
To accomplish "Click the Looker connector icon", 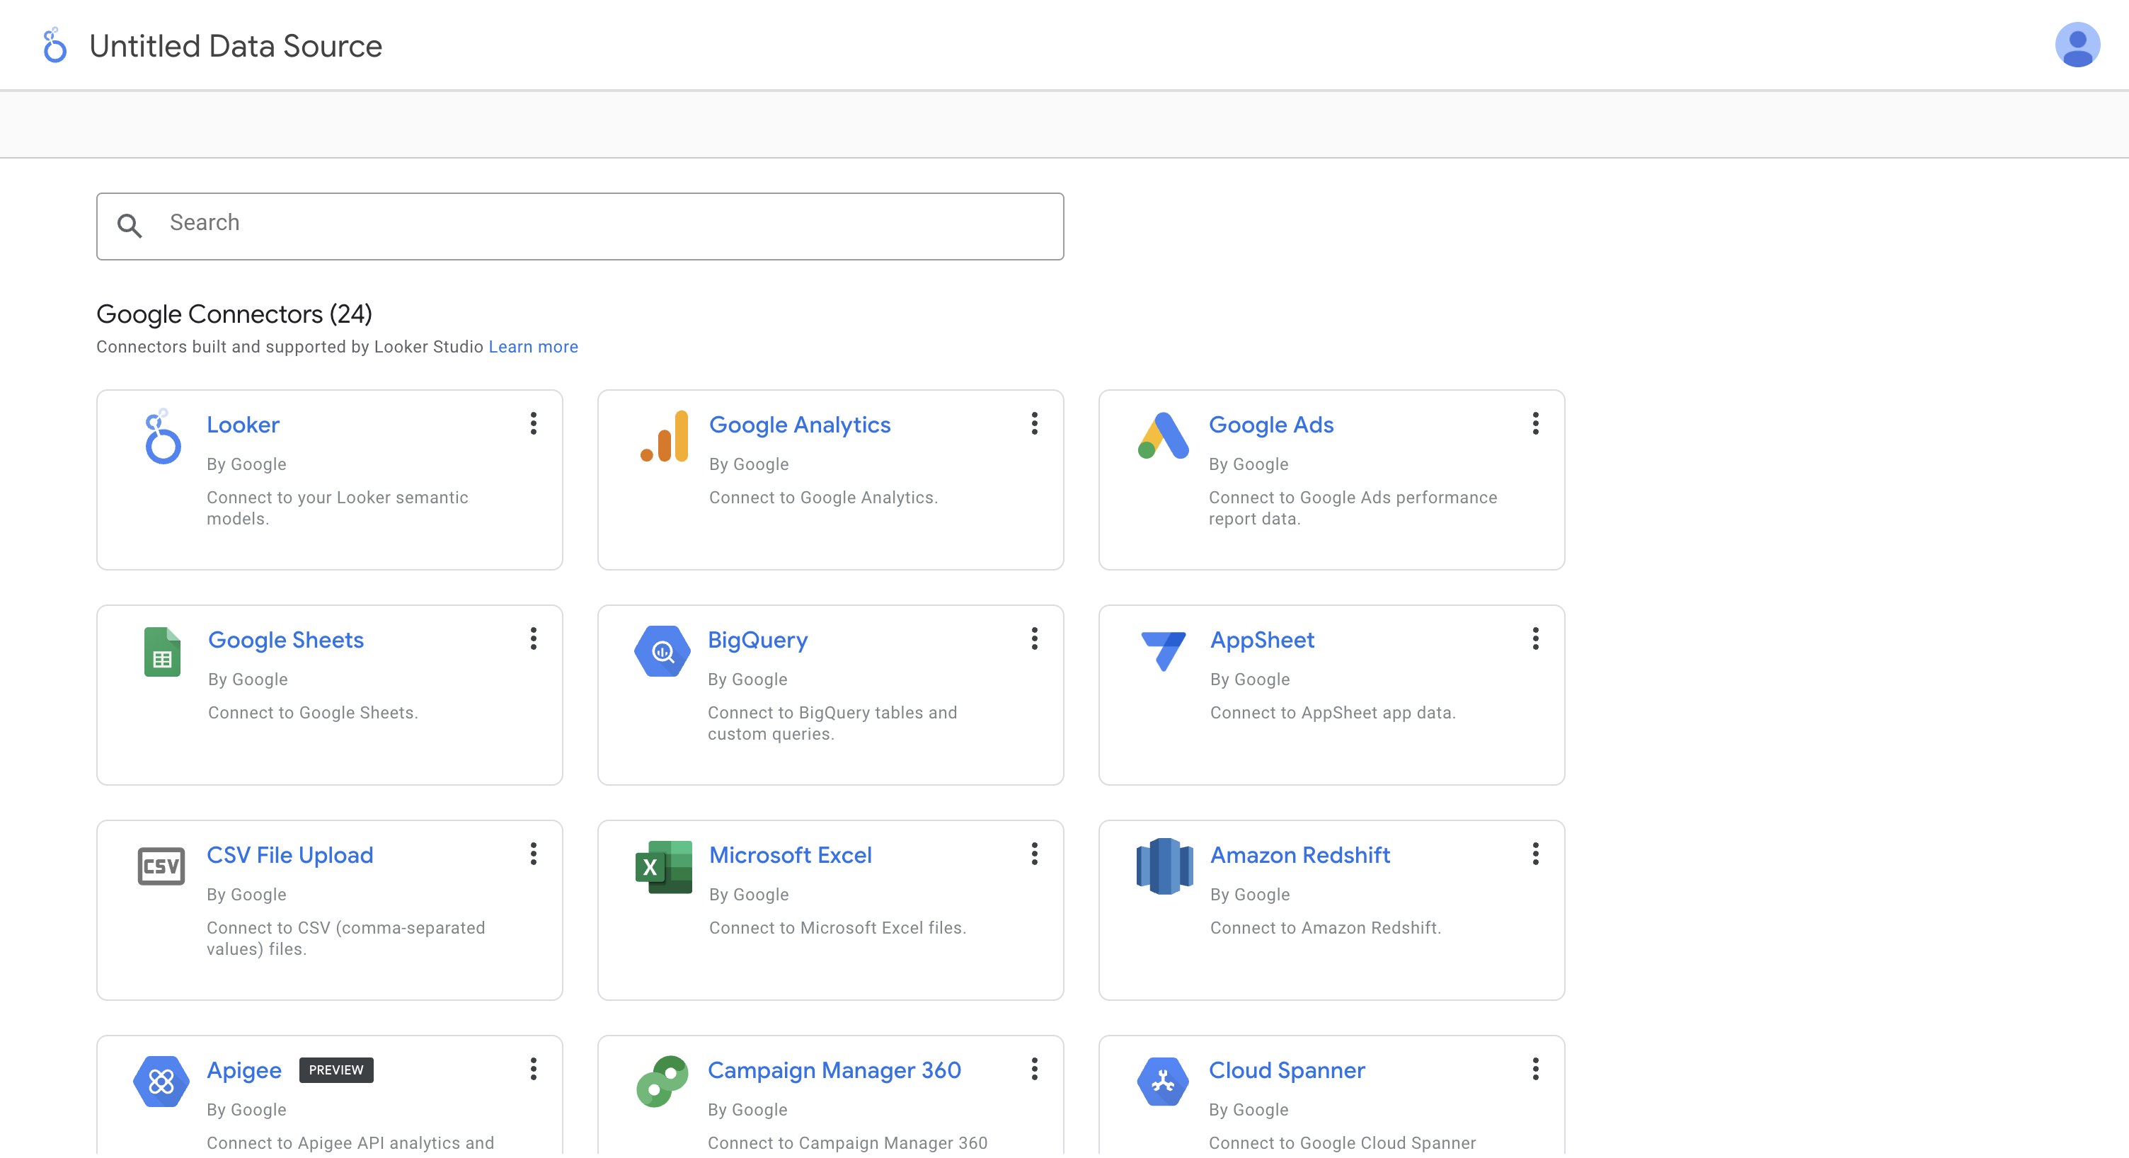I will [162, 437].
